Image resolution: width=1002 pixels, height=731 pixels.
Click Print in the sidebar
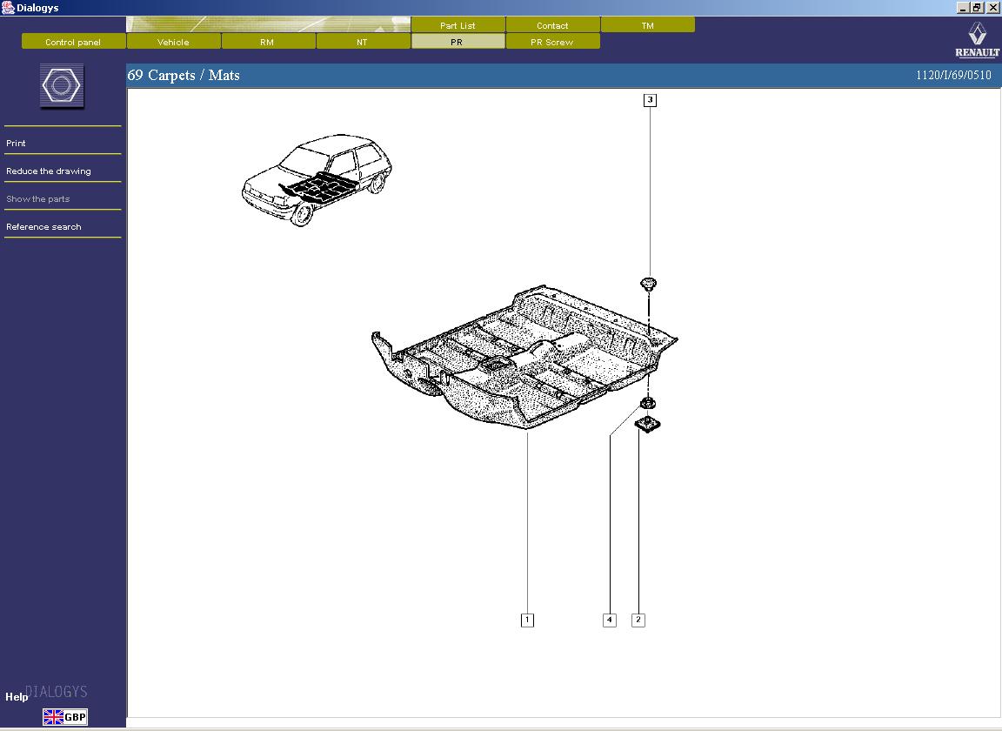click(x=16, y=144)
